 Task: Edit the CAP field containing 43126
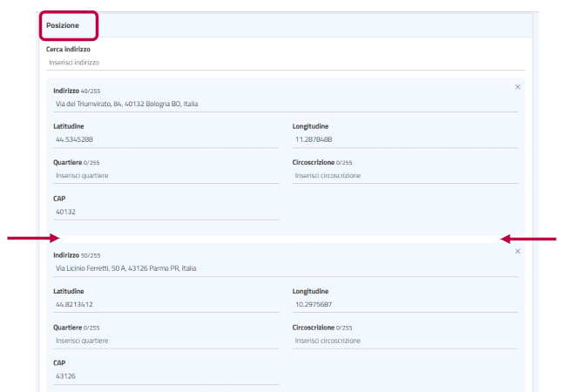(x=165, y=376)
